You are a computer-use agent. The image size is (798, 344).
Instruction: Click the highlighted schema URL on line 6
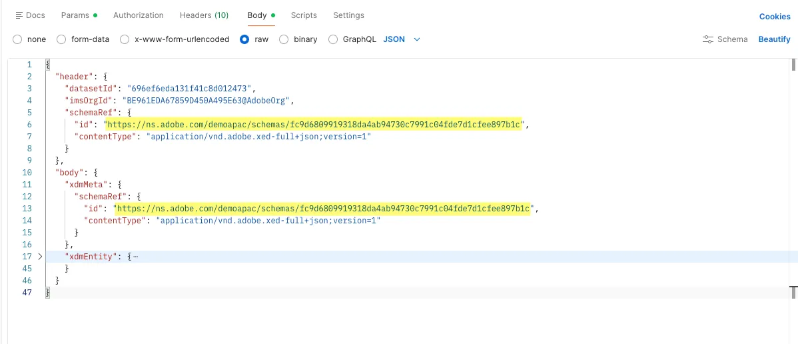(315, 125)
